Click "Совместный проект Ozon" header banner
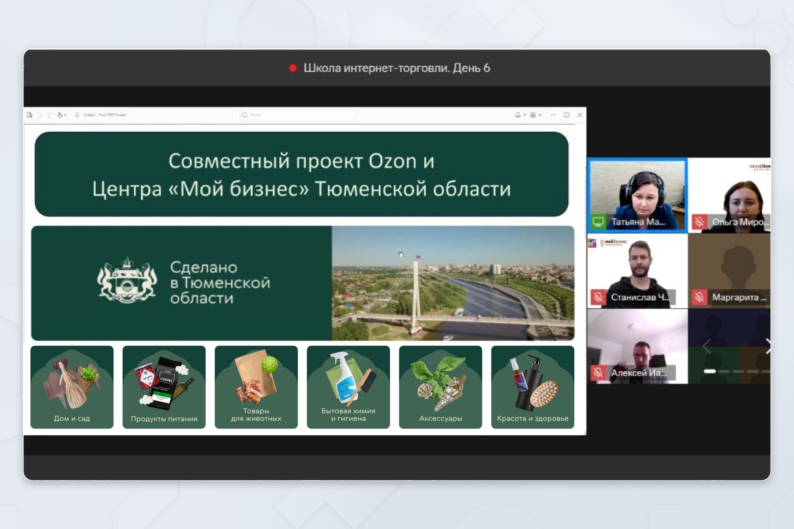The image size is (794, 529). [302, 174]
